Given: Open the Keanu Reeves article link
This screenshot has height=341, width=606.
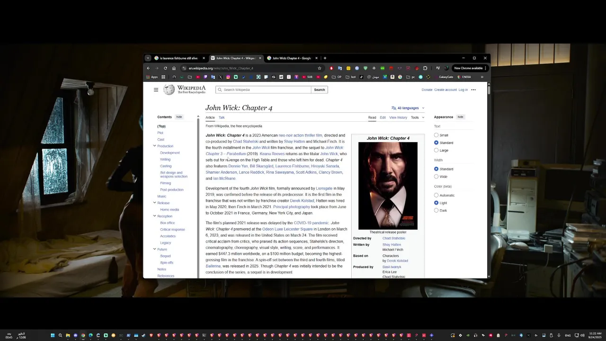Looking at the screenshot, I should [272, 154].
